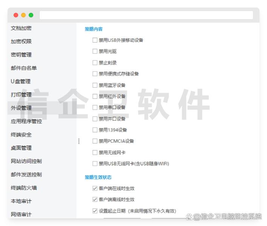Select U盘管理 in the sidebar

(21, 81)
